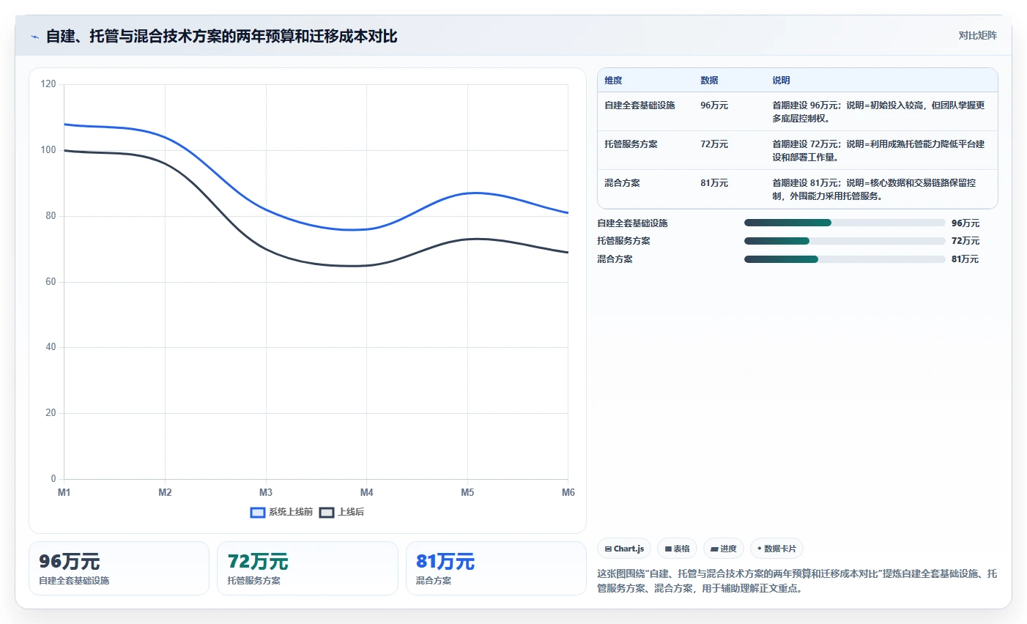The image size is (1027, 624).
Task: Click the main chart title text
Action: 221,37
